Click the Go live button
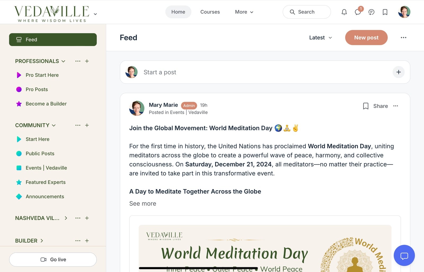Screen dimensions: 424x272 (53, 260)
